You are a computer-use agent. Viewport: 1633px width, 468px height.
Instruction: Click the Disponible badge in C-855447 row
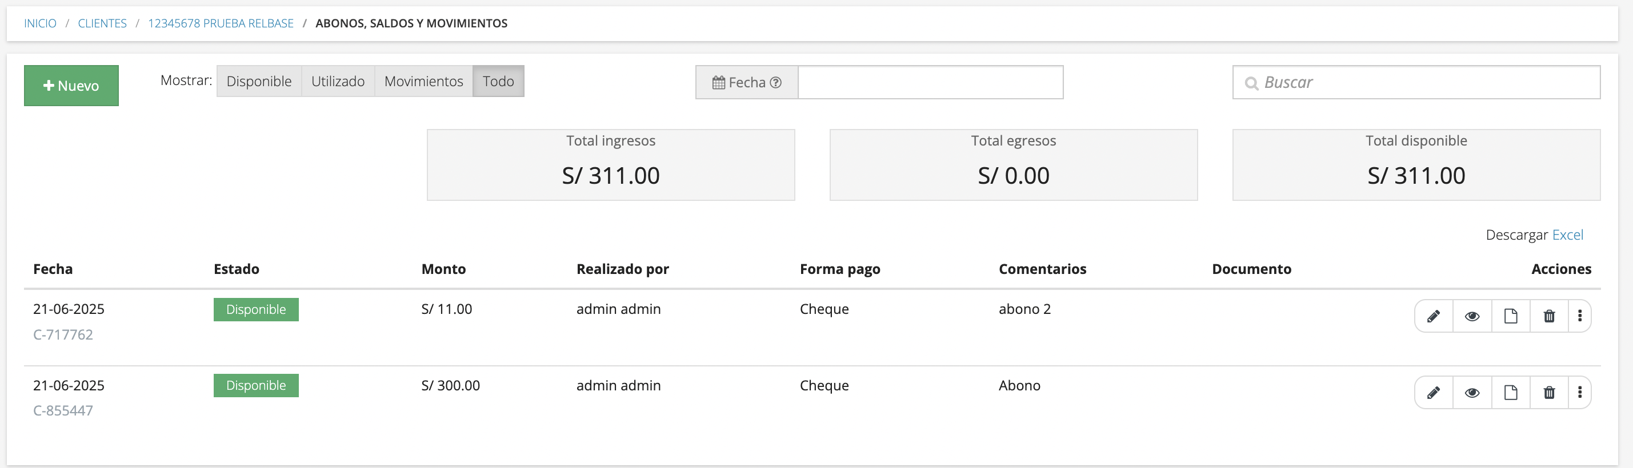pyautogui.click(x=256, y=386)
